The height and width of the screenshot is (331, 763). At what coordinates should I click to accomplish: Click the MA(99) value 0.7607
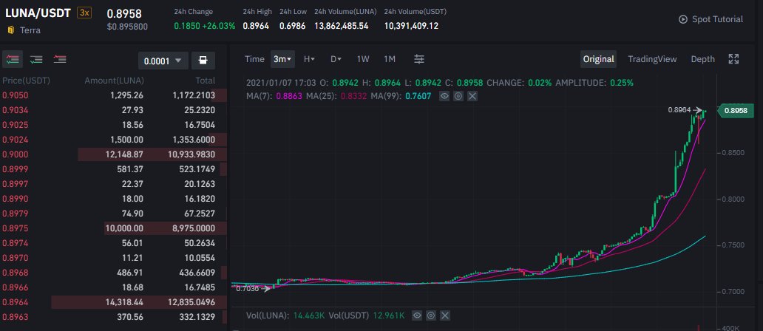[x=418, y=96]
